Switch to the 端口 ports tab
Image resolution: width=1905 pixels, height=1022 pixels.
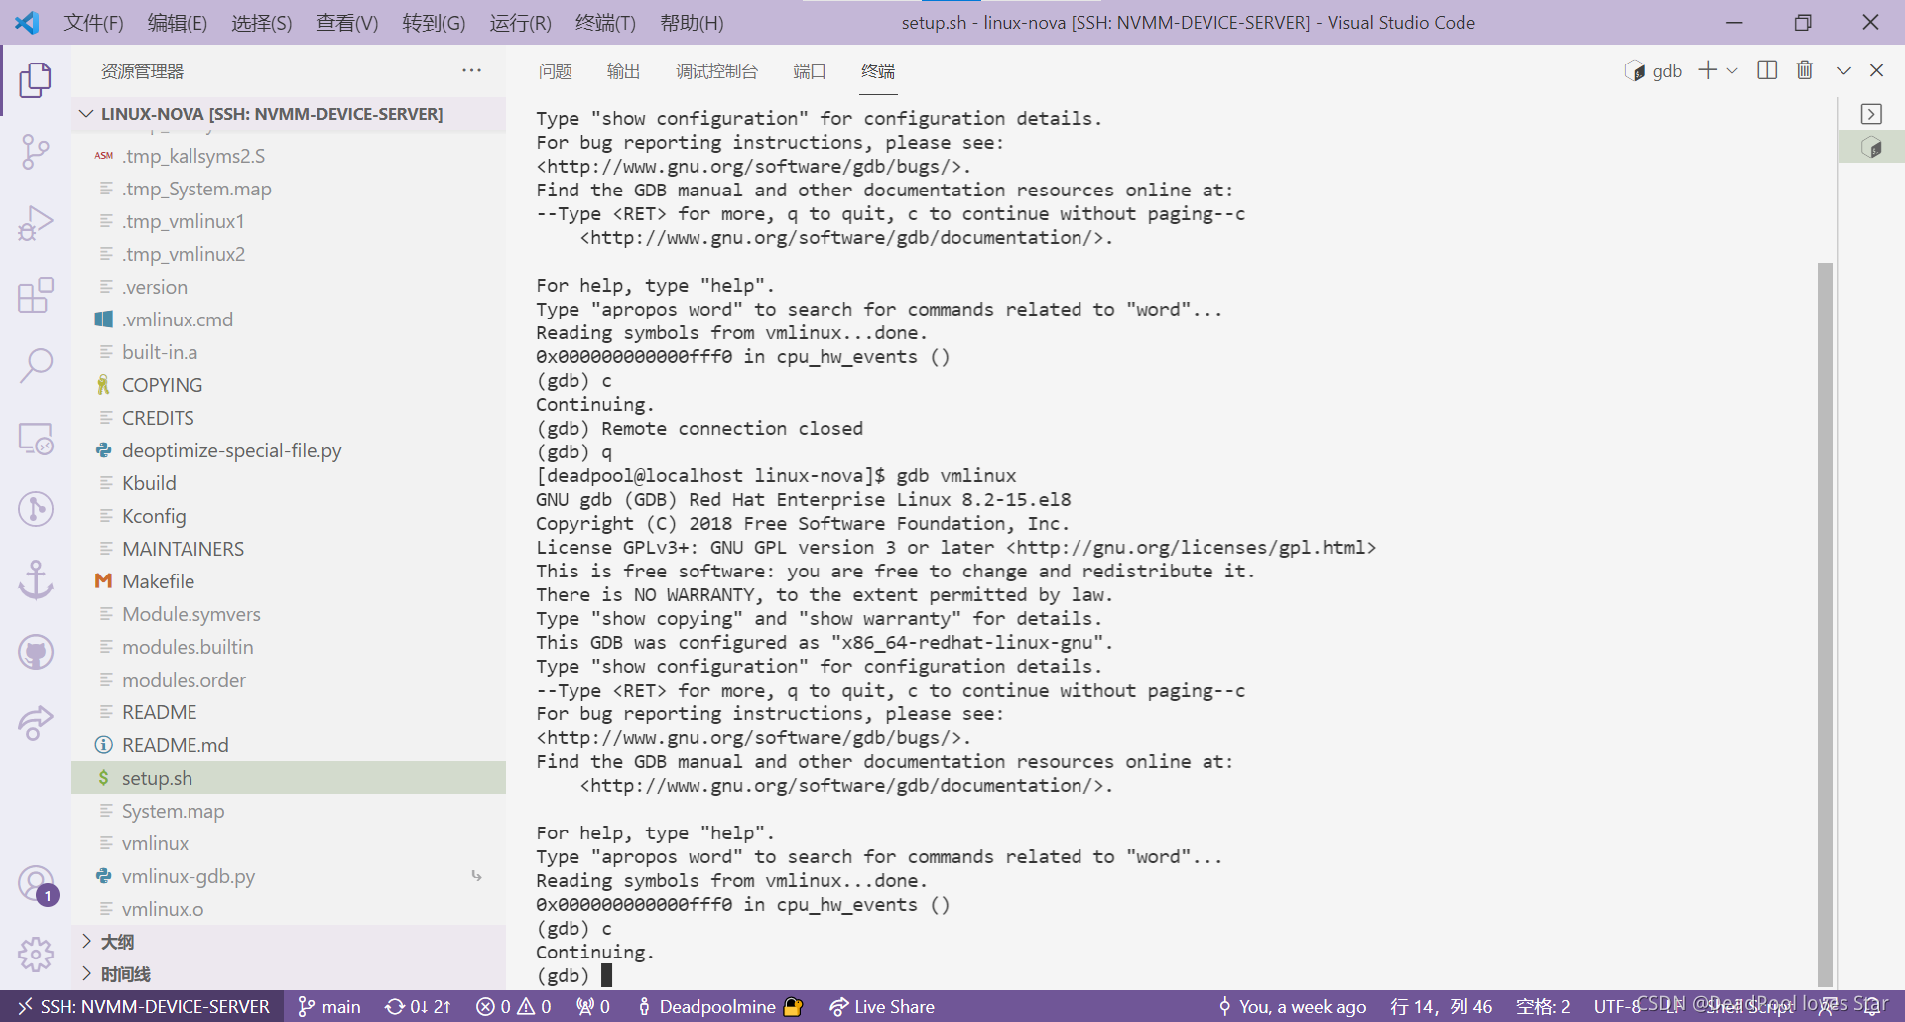tap(810, 71)
